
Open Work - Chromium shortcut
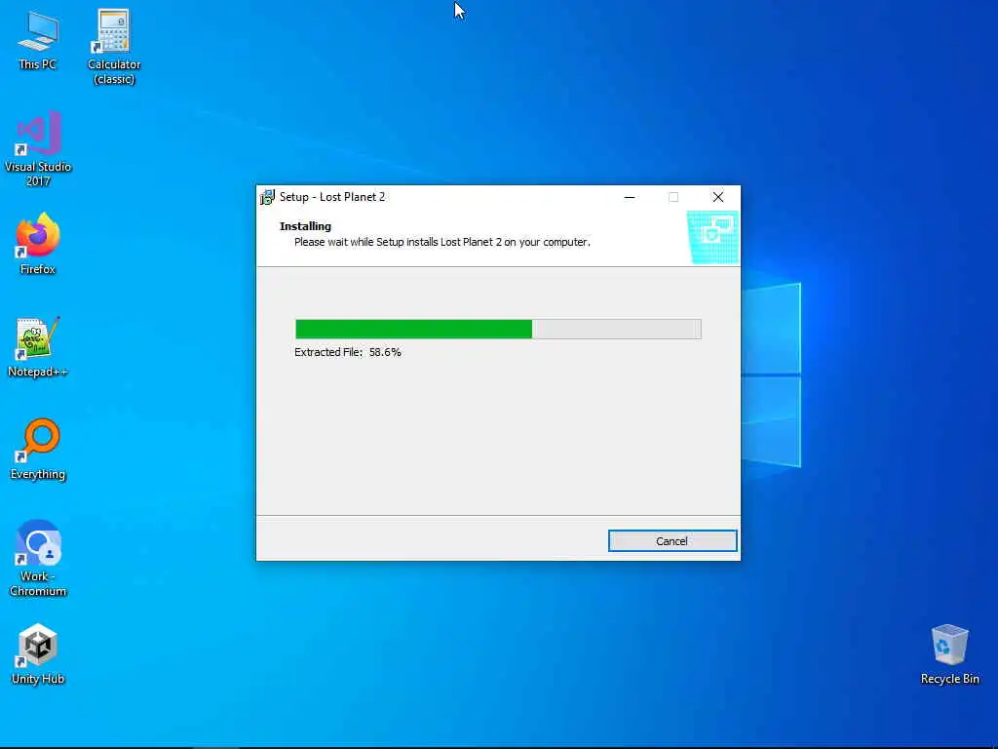(38, 559)
